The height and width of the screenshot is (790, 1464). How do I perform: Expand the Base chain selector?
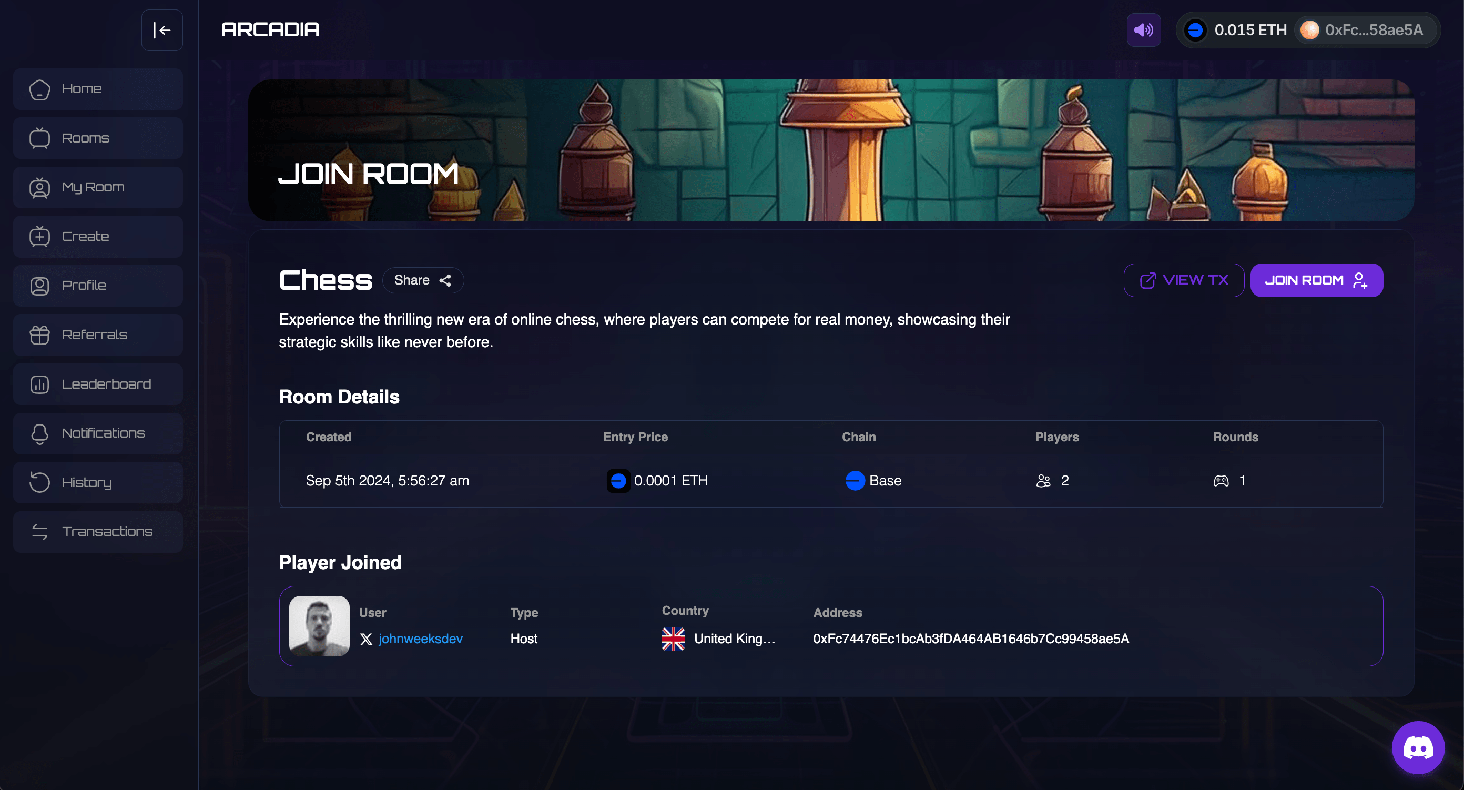click(873, 481)
